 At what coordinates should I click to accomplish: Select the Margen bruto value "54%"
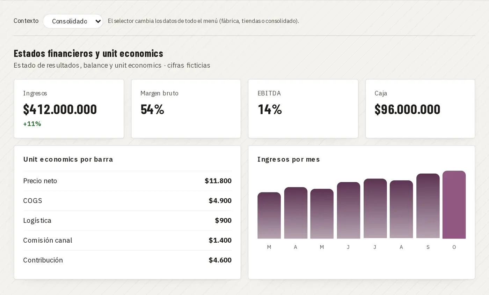[152, 109]
